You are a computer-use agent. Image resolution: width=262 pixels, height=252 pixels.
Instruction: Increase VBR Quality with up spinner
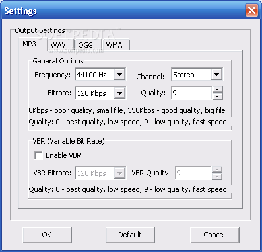(x=217, y=169)
